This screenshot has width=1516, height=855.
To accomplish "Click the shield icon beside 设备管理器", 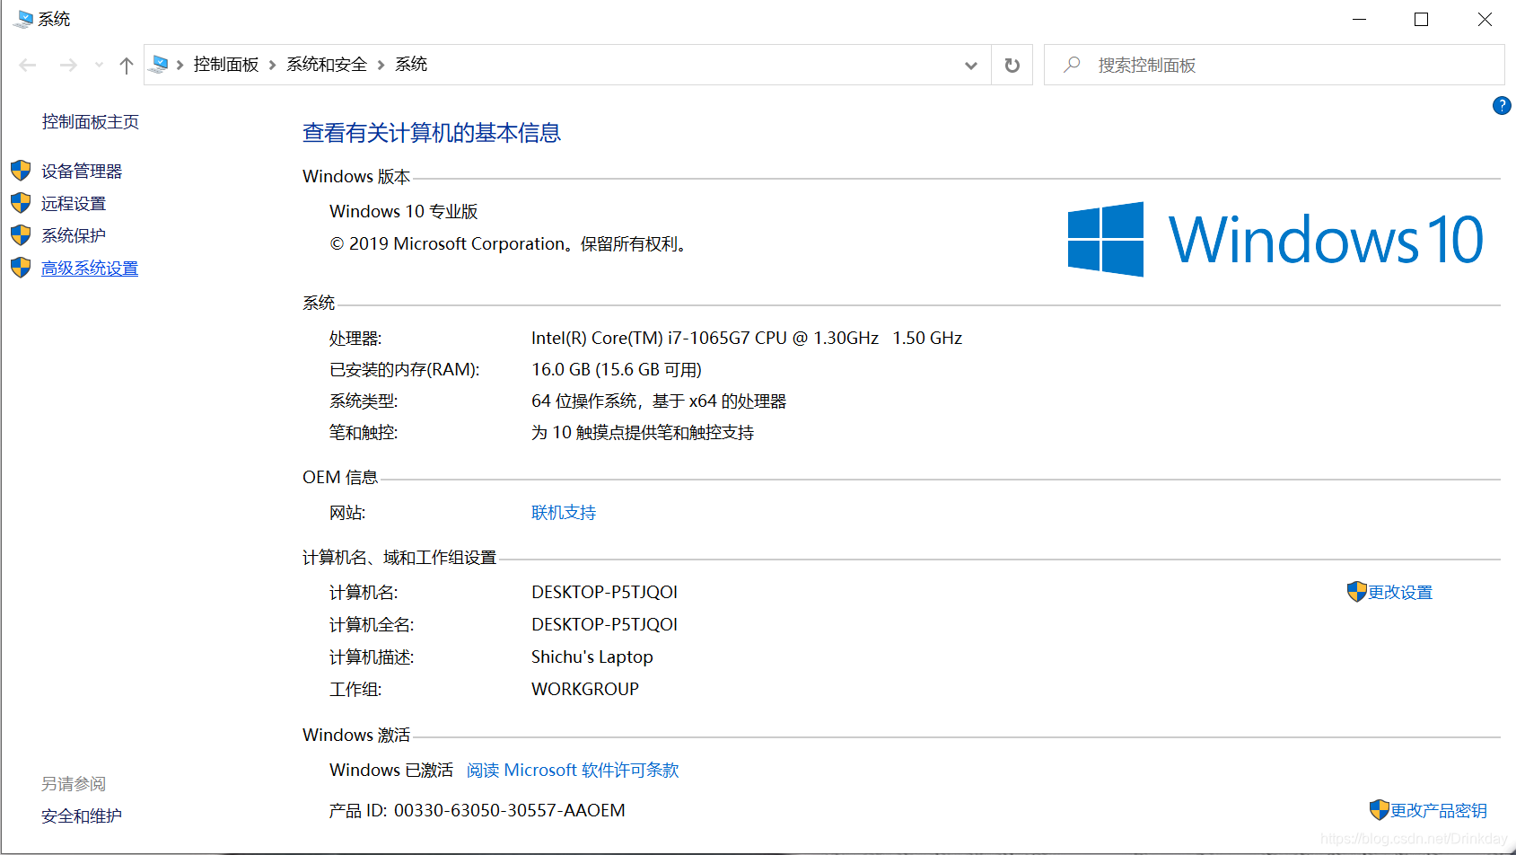I will [x=21, y=171].
